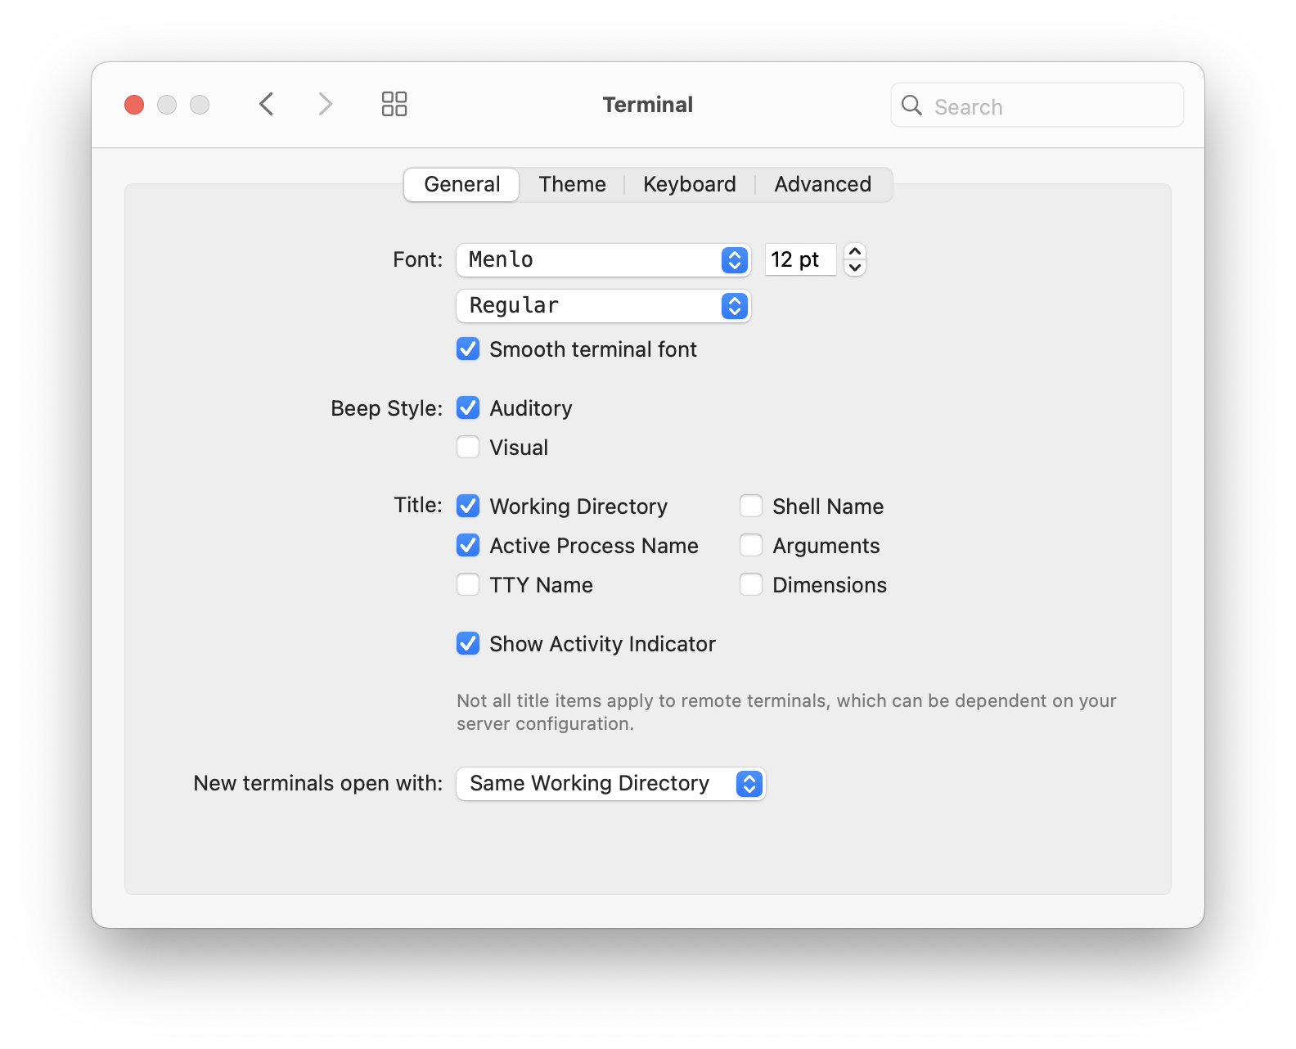Switch to the Theme tab
The width and height of the screenshot is (1296, 1049).
pyautogui.click(x=572, y=184)
